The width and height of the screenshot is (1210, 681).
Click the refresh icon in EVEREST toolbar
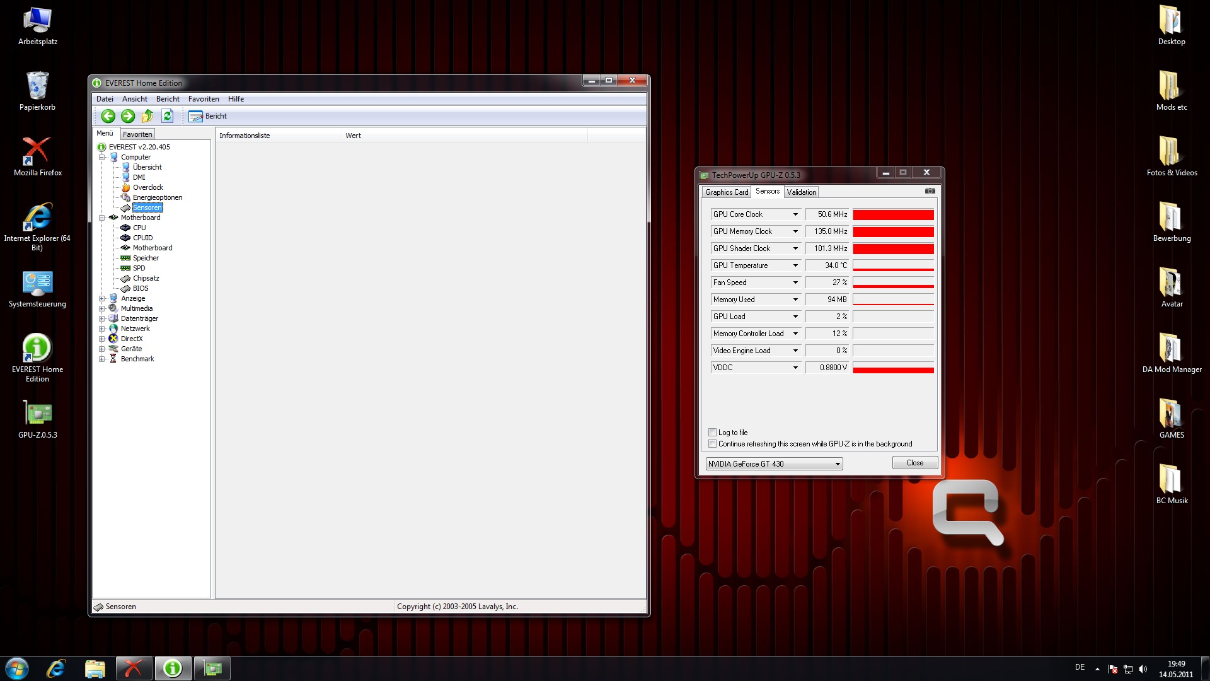167,116
